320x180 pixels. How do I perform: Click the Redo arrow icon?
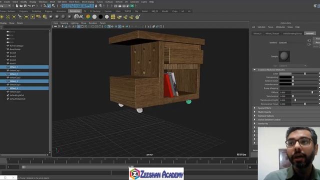point(33,6)
